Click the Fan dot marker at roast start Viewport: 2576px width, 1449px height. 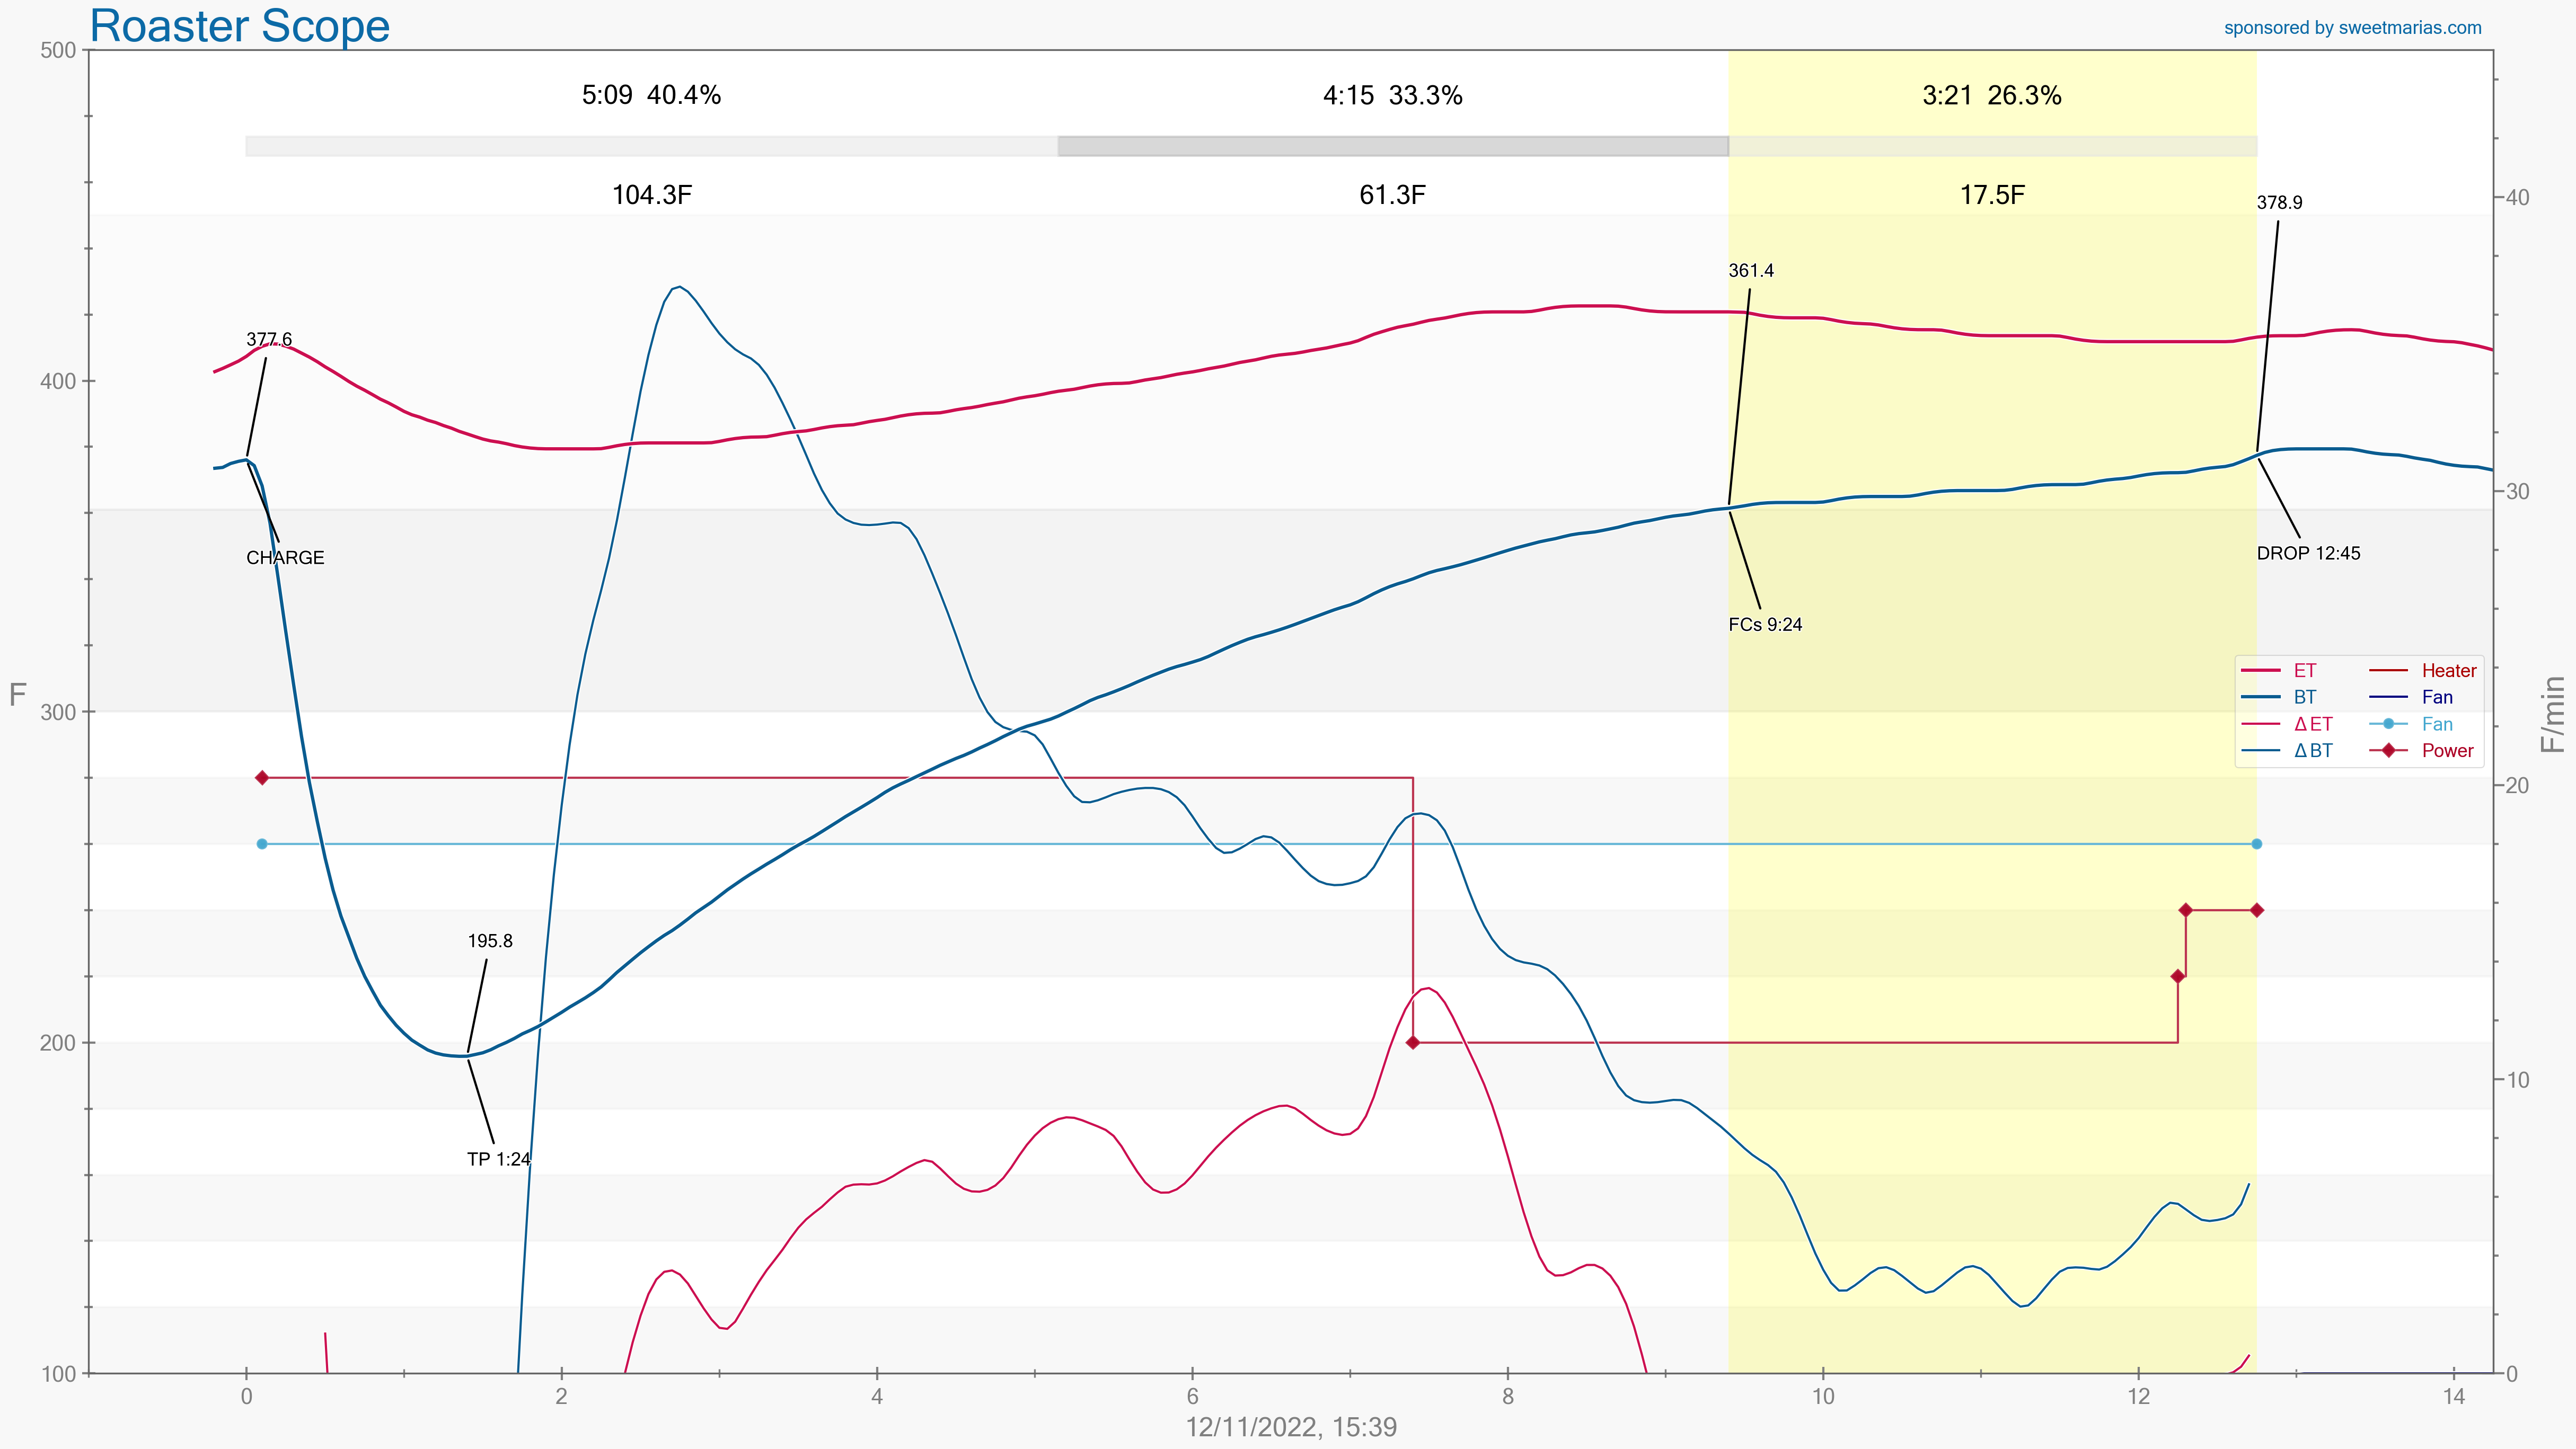tap(262, 844)
